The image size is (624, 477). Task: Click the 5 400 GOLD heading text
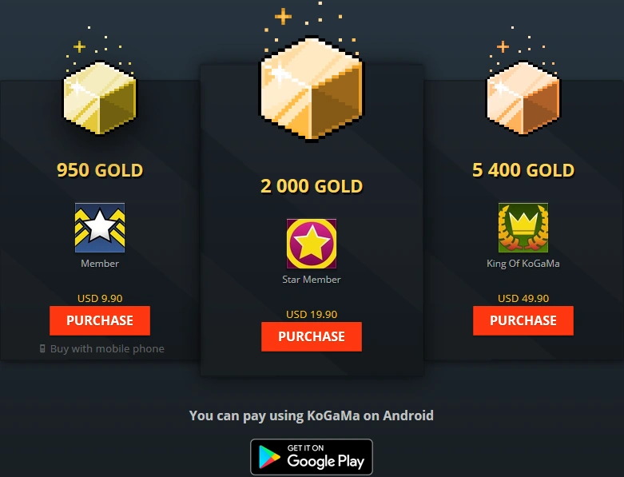(x=523, y=170)
